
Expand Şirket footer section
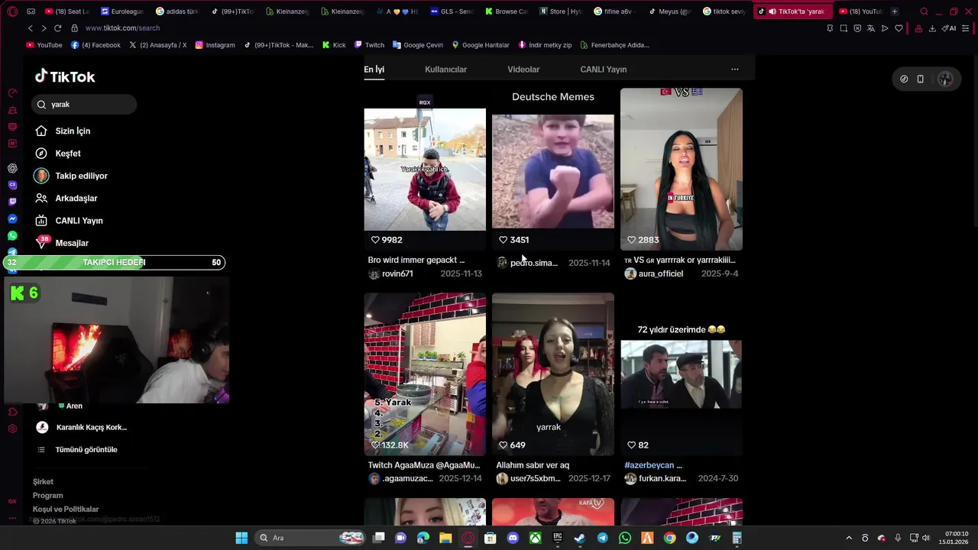tap(43, 482)
